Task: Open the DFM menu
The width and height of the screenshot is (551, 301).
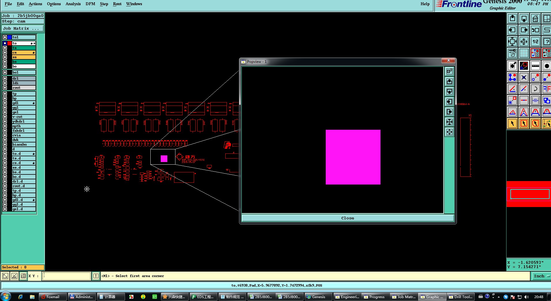Action: click(x=90, y=4)
